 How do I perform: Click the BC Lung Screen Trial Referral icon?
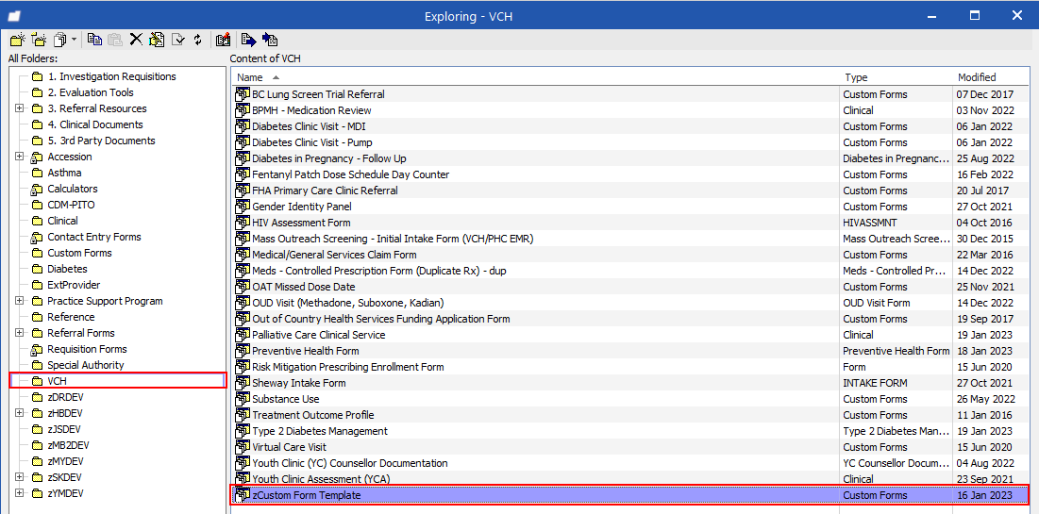(x=243, y=94)
